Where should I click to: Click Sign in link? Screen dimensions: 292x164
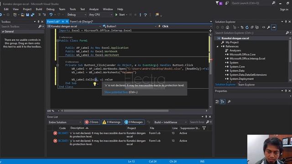tap(284, 9)
